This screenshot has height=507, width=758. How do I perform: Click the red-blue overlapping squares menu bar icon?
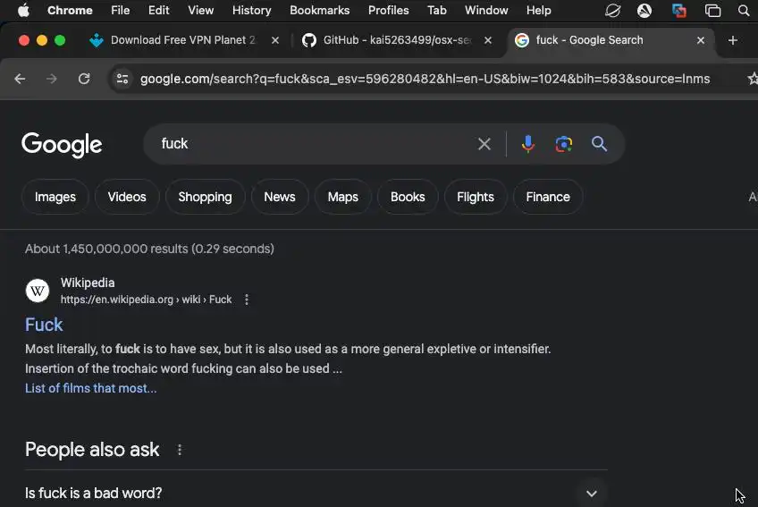click(x=678, y=10)
